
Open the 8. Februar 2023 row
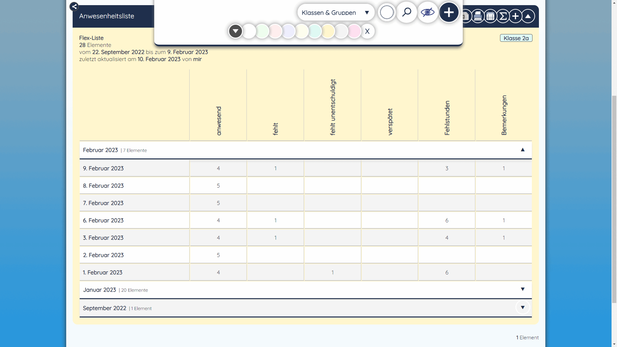[306, 186]
